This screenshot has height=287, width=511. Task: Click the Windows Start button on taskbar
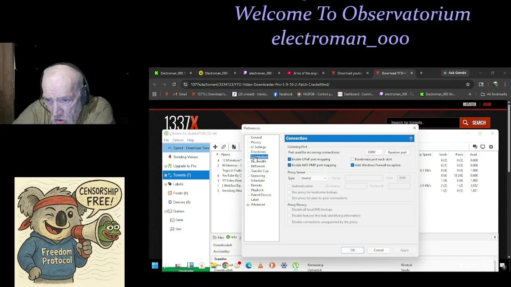155,265
